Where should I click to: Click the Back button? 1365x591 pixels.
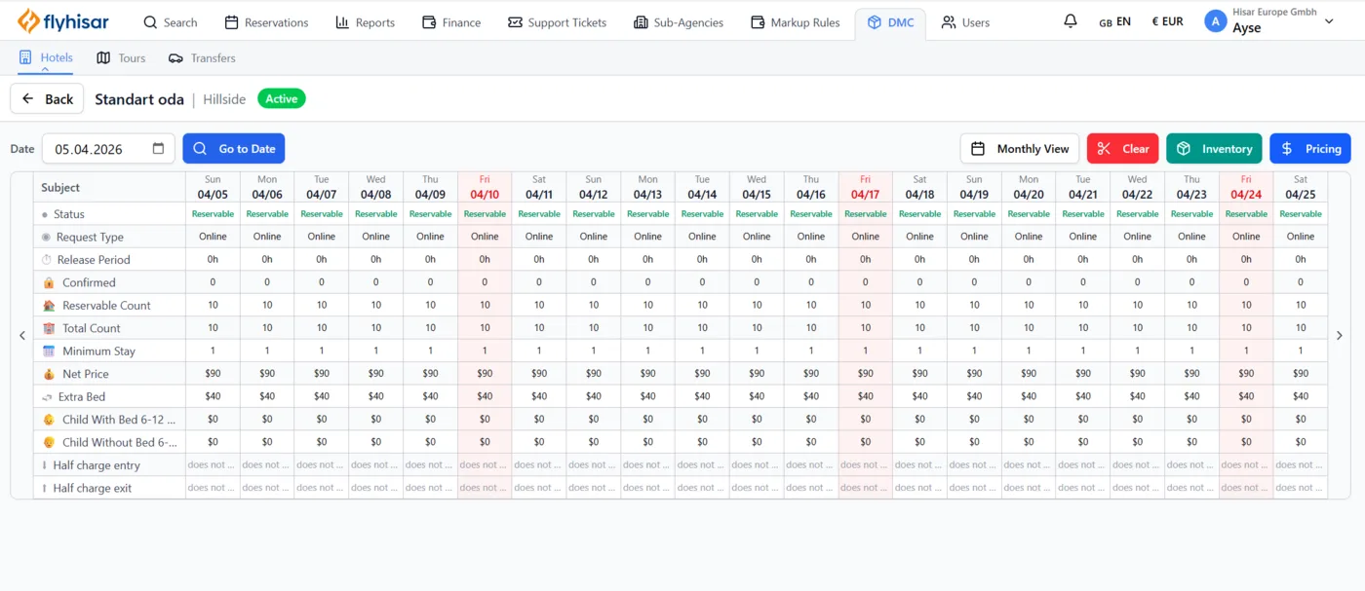coord(48,99)
